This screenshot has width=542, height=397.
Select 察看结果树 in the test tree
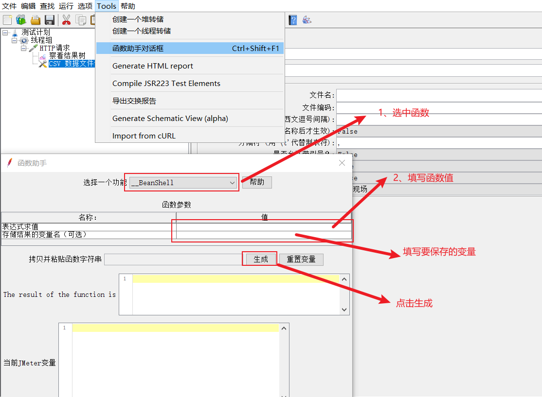tap(67, 56)
